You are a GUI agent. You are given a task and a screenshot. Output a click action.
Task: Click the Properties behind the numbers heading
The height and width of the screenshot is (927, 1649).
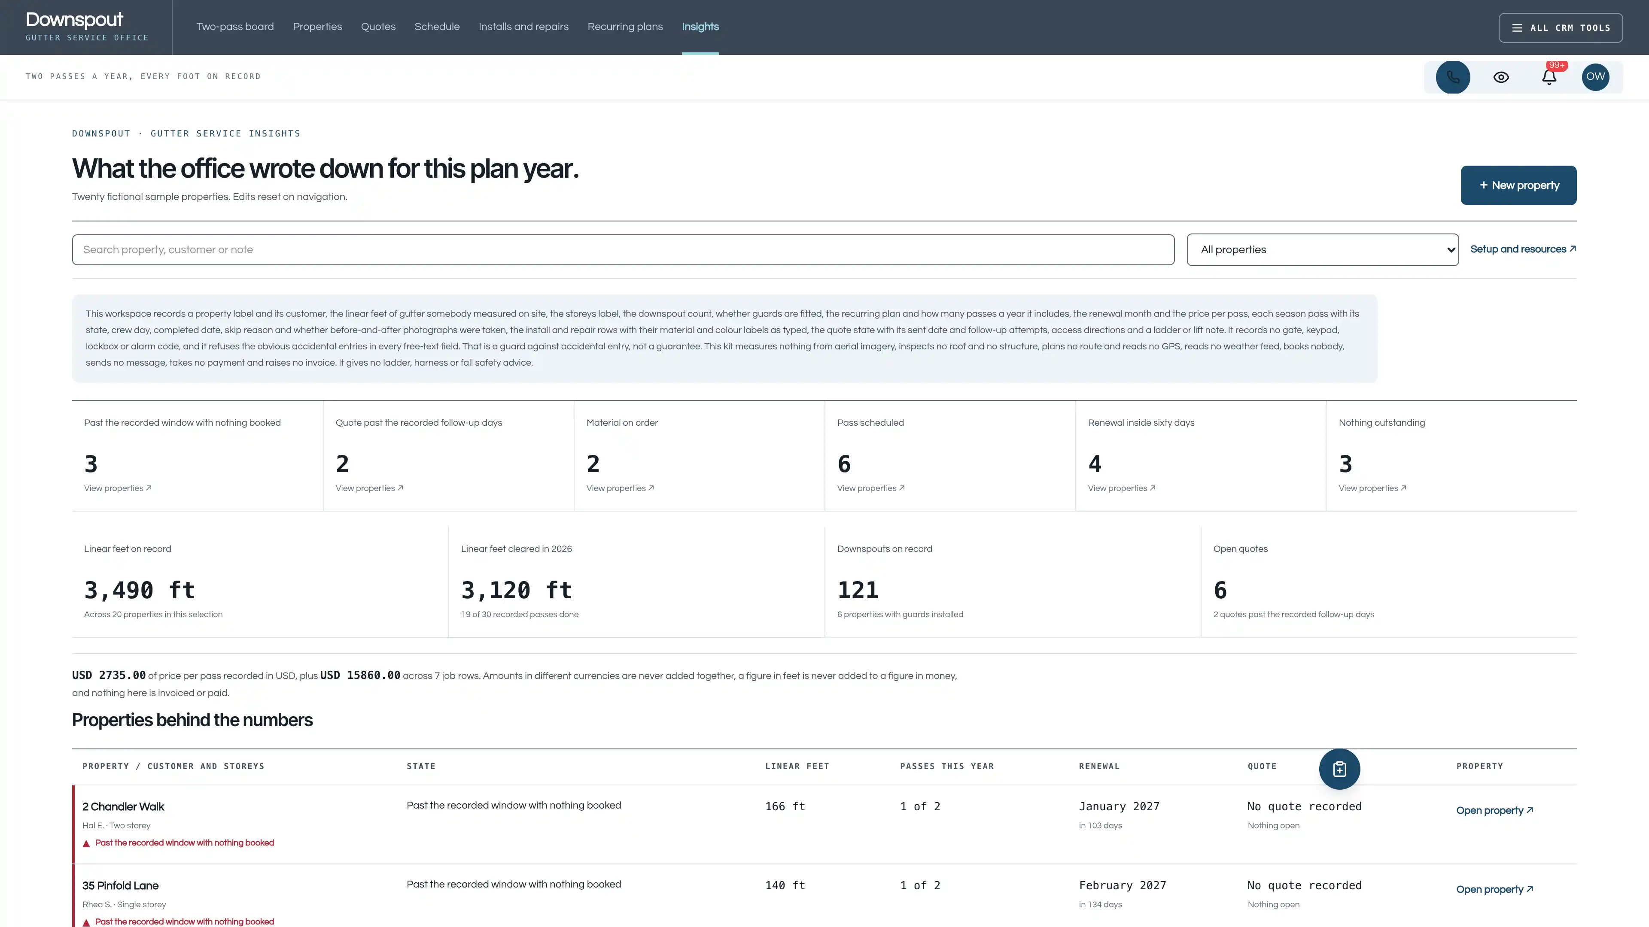tap(192, 721)
